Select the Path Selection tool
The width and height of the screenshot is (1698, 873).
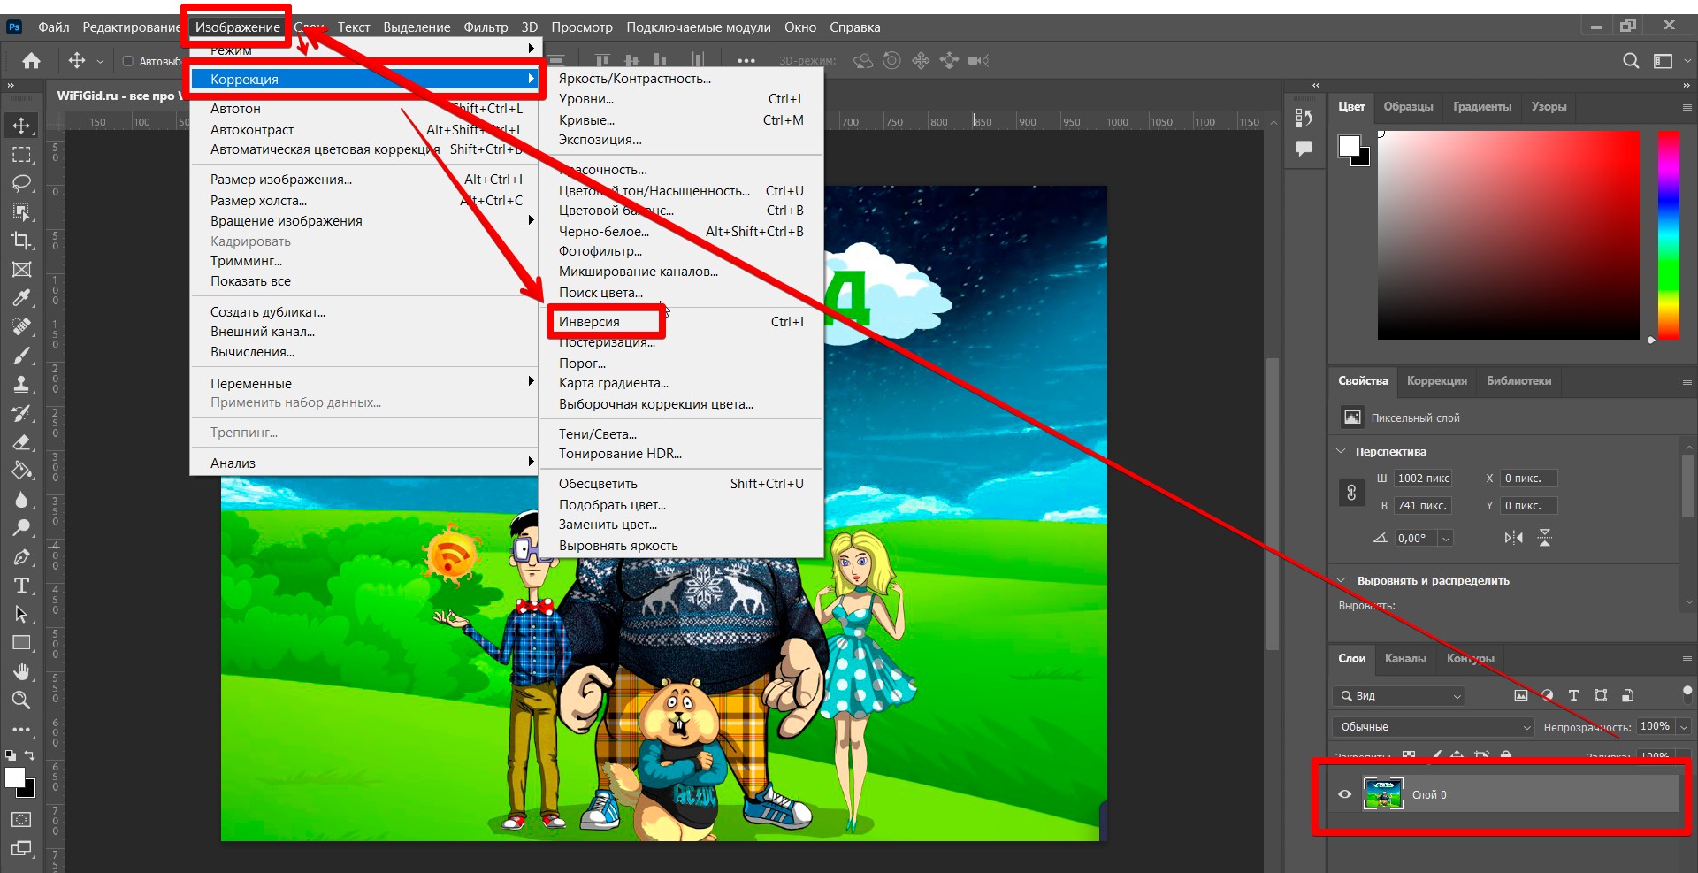(x=21, y=615)
